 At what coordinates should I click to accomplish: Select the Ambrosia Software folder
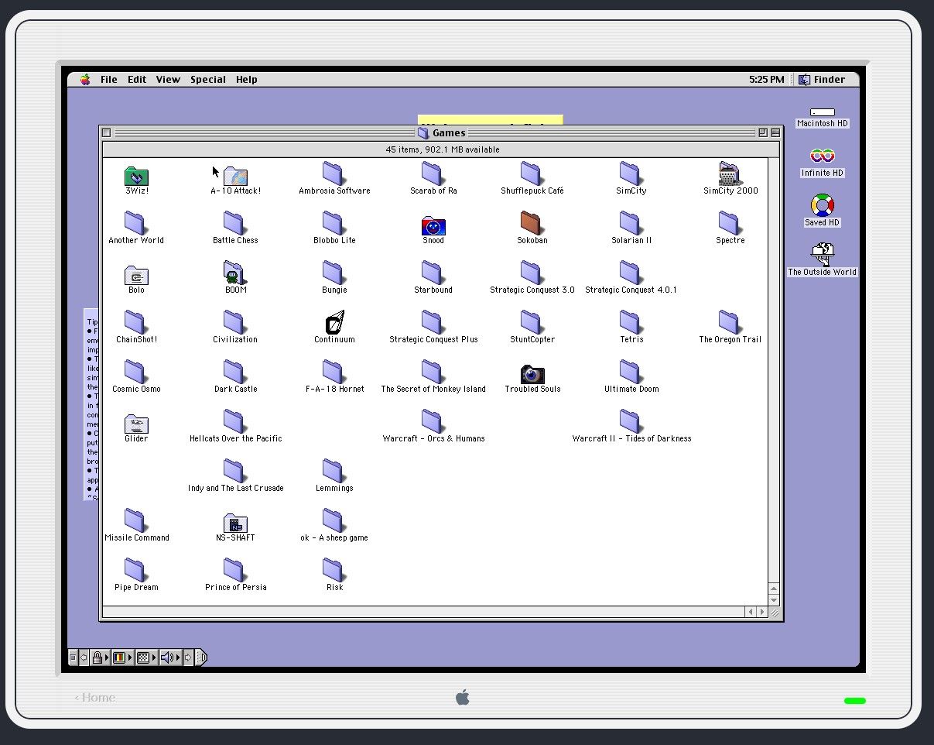(x=334, y=174)
